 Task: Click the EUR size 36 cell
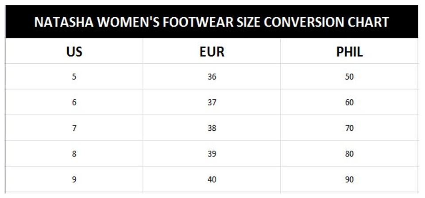coord(212,77)
